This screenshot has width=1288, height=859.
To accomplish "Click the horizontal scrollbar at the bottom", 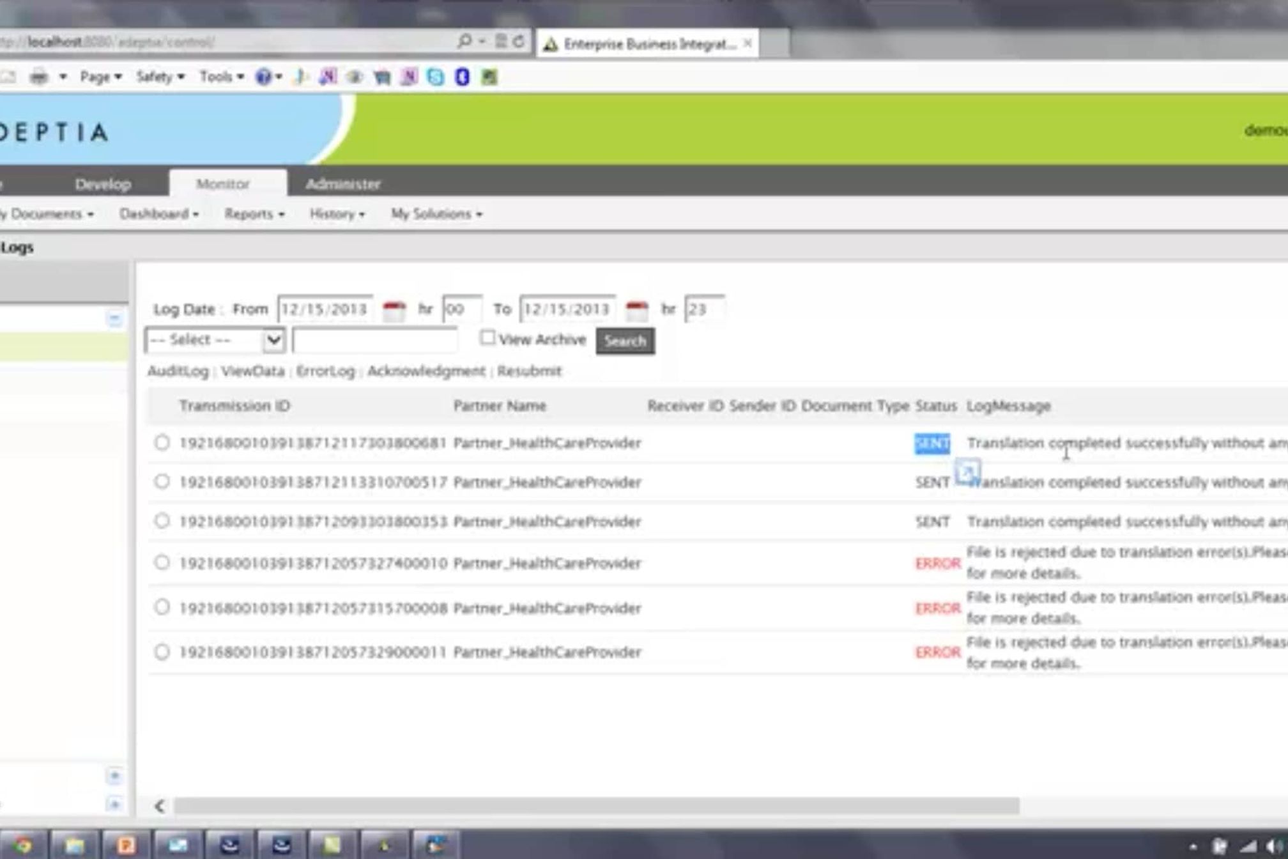I will coord(595,806).
